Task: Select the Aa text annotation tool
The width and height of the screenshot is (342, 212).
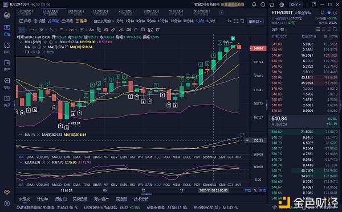Action: pyautogui.click(x=92, y=30)
